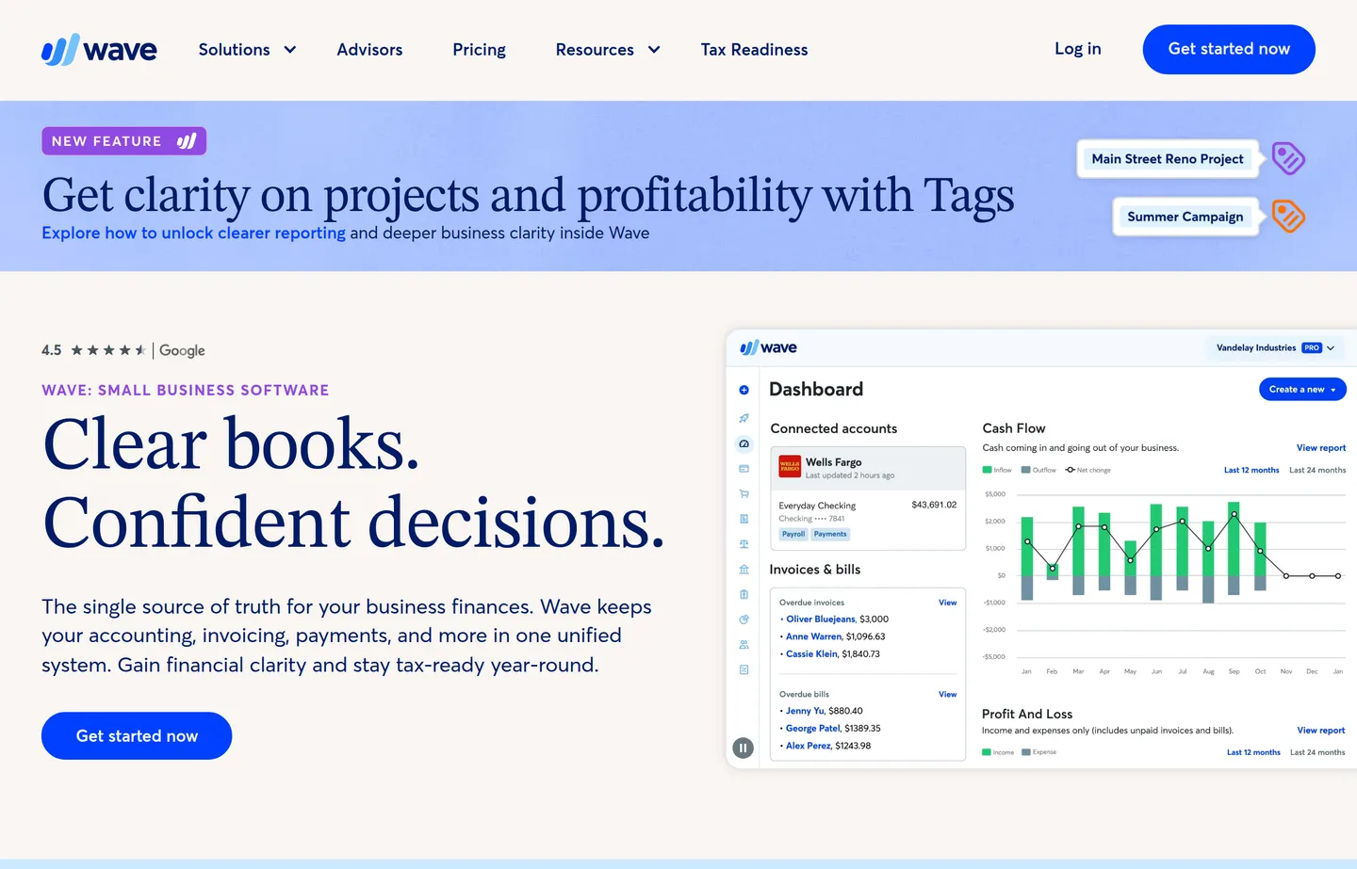The height and width of the screenshot is (869, 1357).
Task: Click the Wave logo inside dashboard preview
Action: click(768, 347)
